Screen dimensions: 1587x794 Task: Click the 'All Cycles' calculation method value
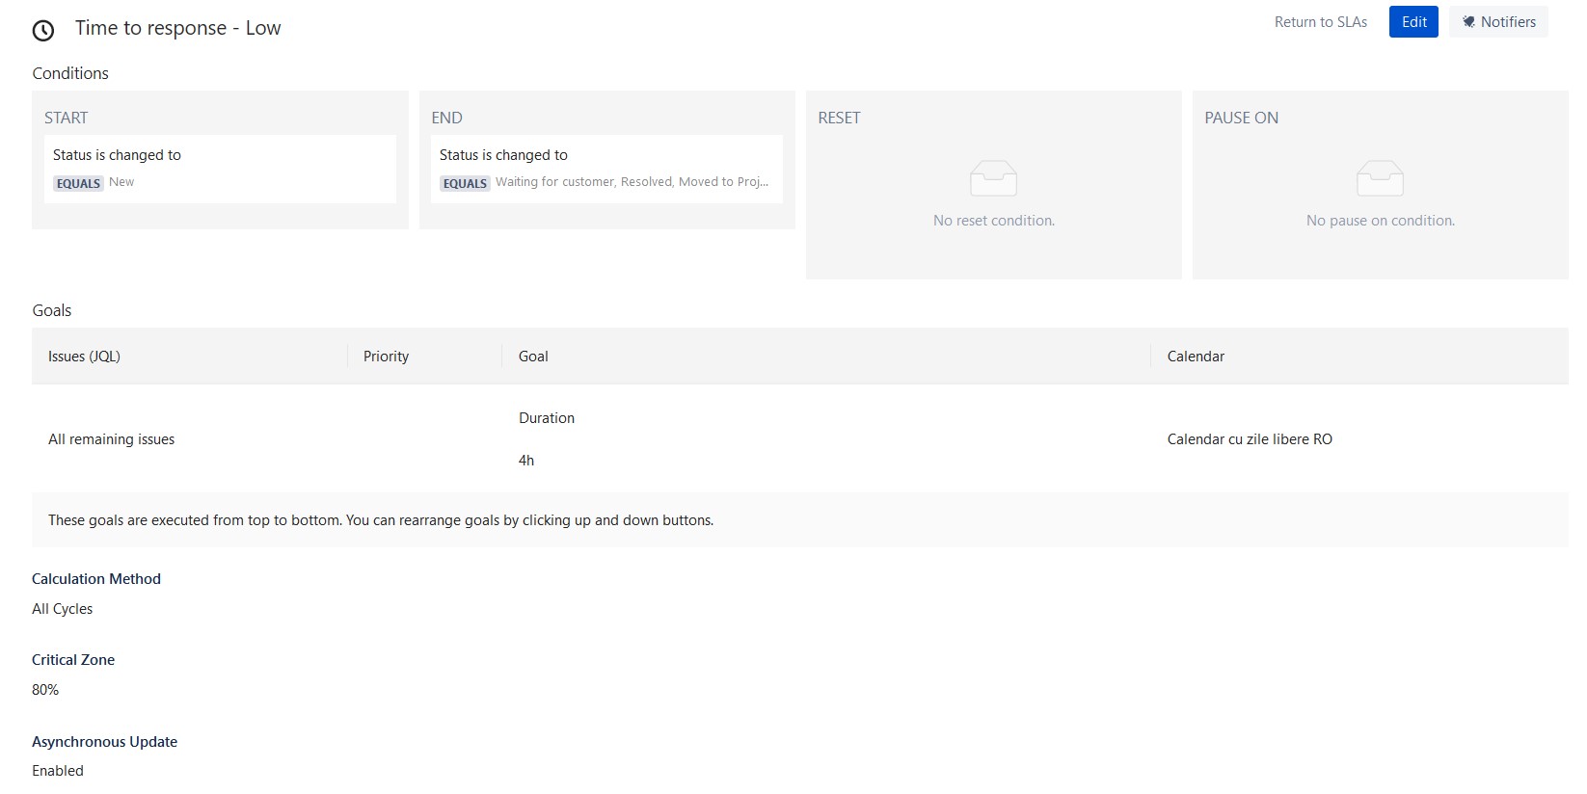[x=63, y=608]
